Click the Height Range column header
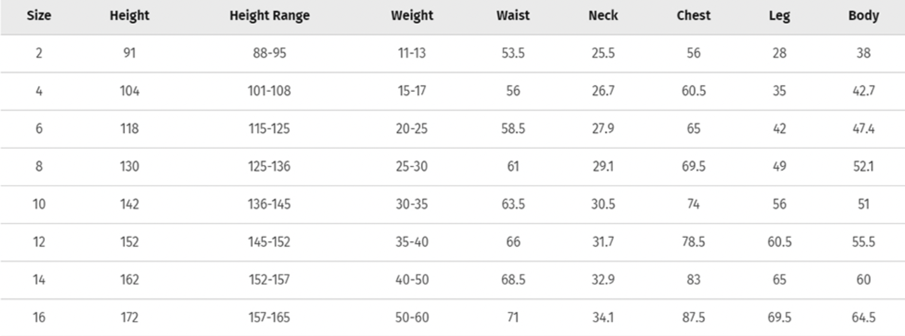Image resolution: width=905 pixels, height=336 pixels. coord(269,16)
